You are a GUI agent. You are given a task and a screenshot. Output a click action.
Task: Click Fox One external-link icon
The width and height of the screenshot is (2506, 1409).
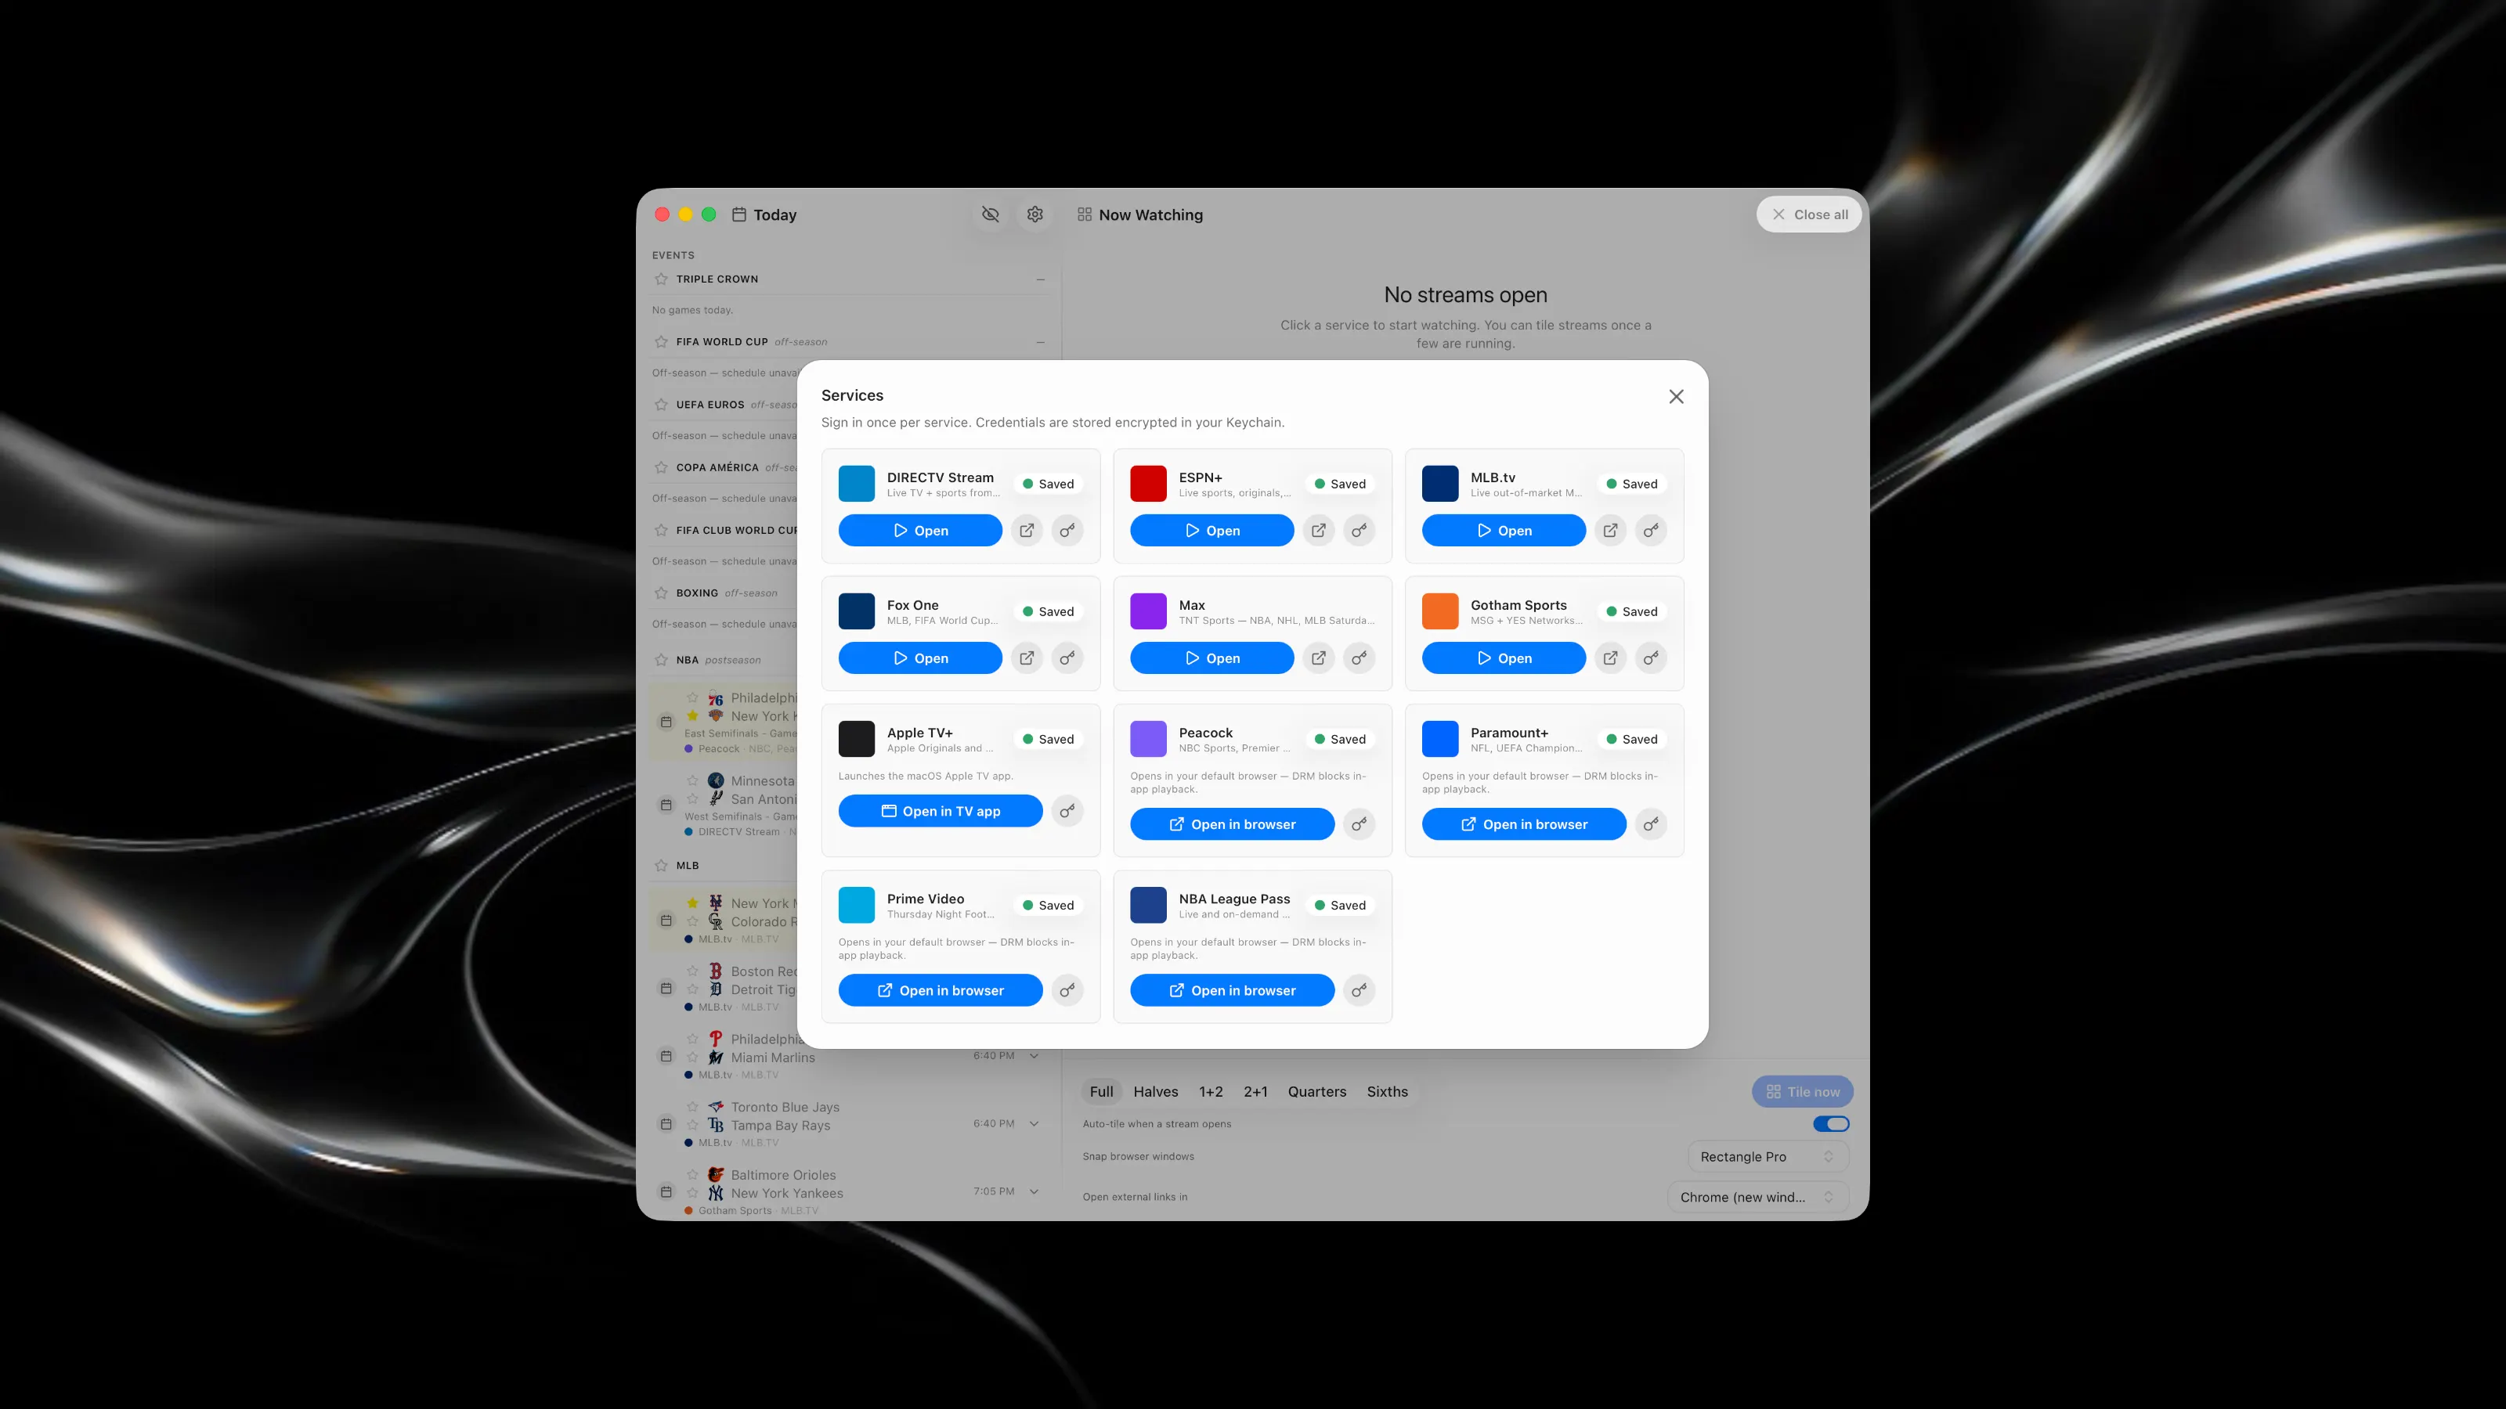click(1027, 658)
